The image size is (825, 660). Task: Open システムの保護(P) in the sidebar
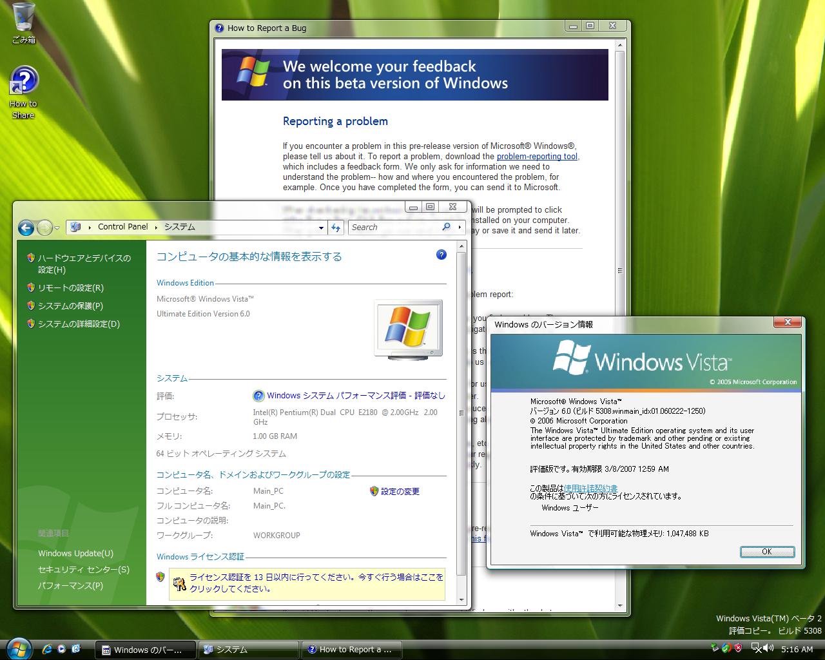click(x=70, y=306)
